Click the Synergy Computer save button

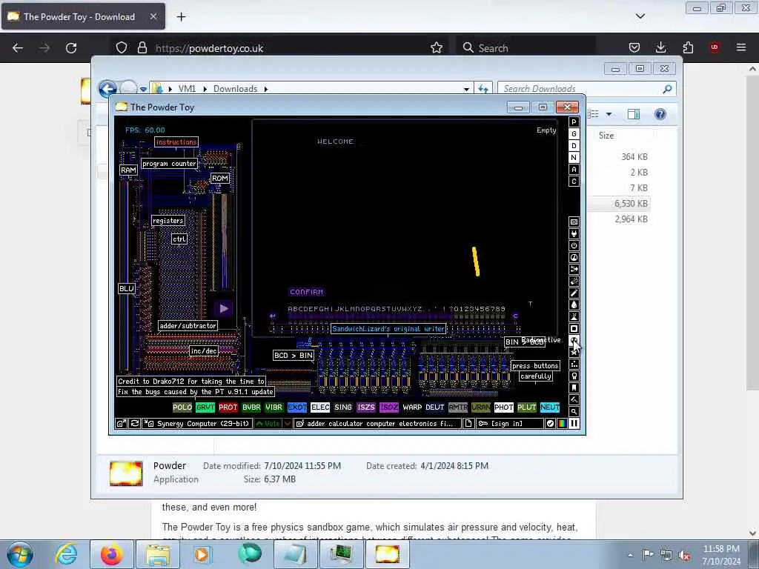click(x=197, y=423)
